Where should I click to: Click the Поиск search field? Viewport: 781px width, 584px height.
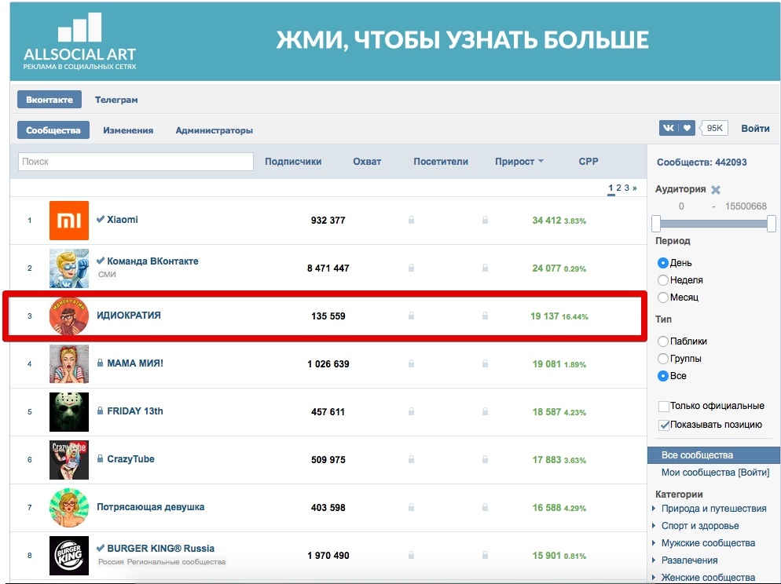tap(135, 162)
